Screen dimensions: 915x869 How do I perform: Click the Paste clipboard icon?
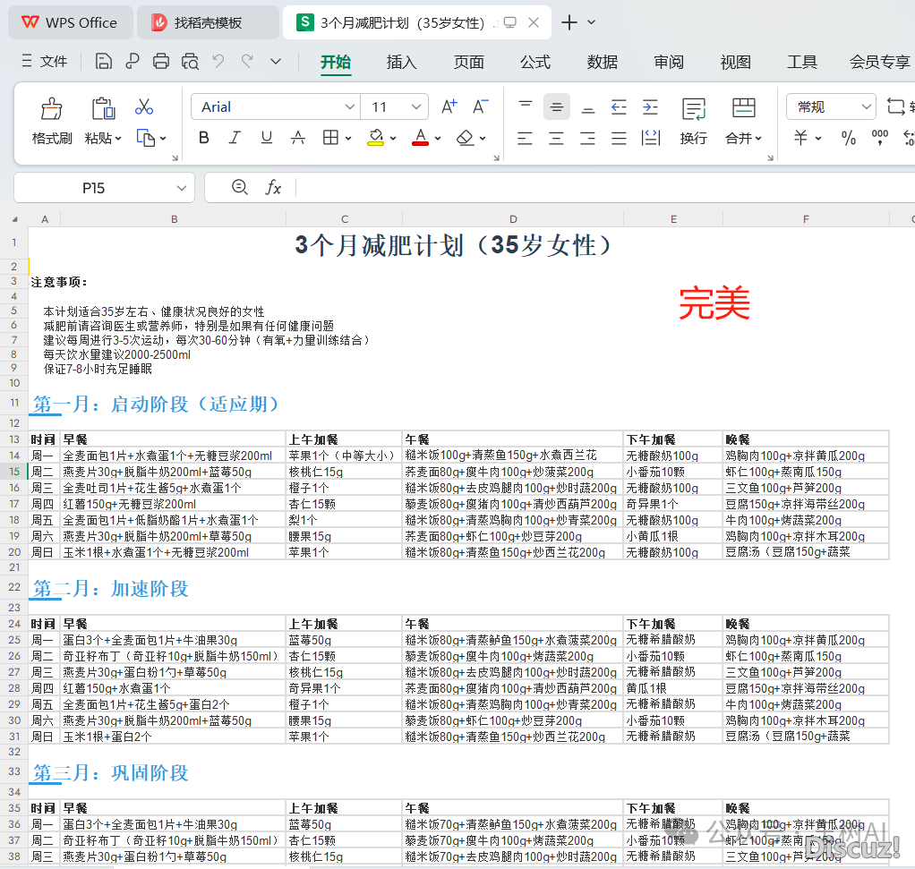pyautogui.click(x=103, y=108)
